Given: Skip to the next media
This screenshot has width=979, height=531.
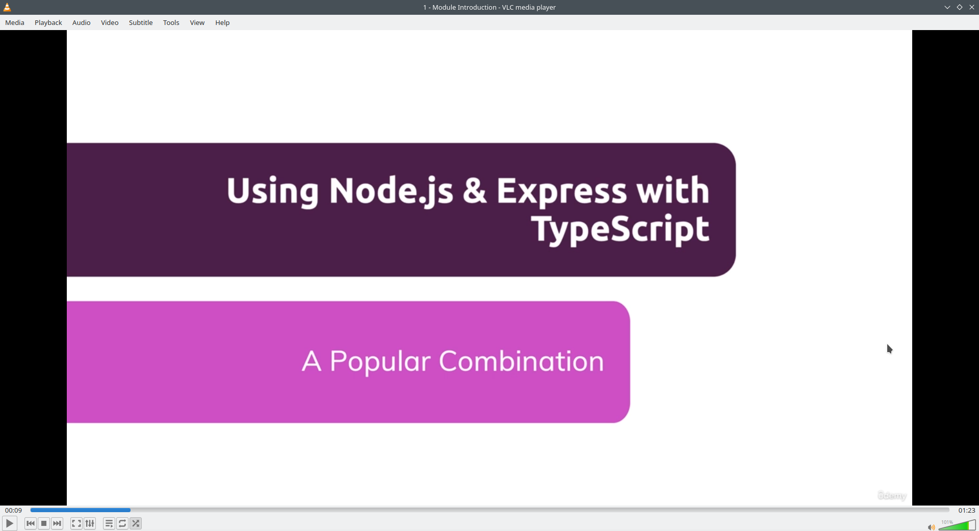Looking at the screenshot, I should click(57, 523).
